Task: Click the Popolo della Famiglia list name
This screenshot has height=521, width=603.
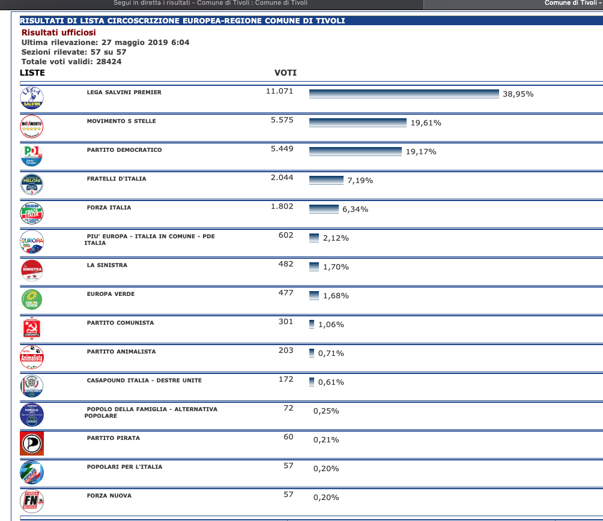Action: point(151,412)
